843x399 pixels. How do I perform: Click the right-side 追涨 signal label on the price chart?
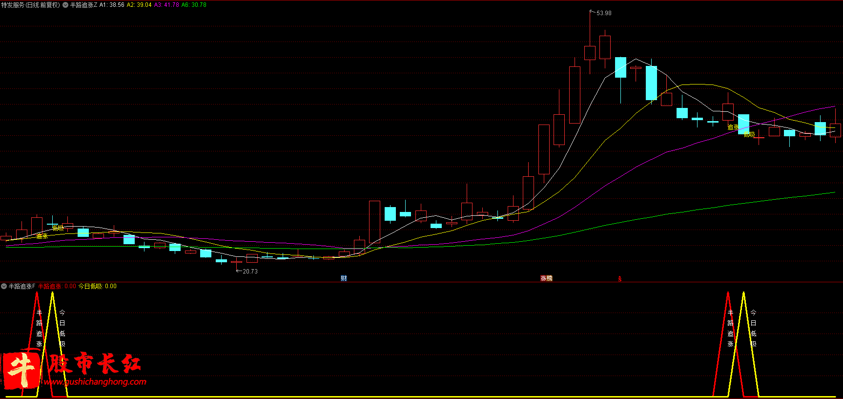(733, 127)
